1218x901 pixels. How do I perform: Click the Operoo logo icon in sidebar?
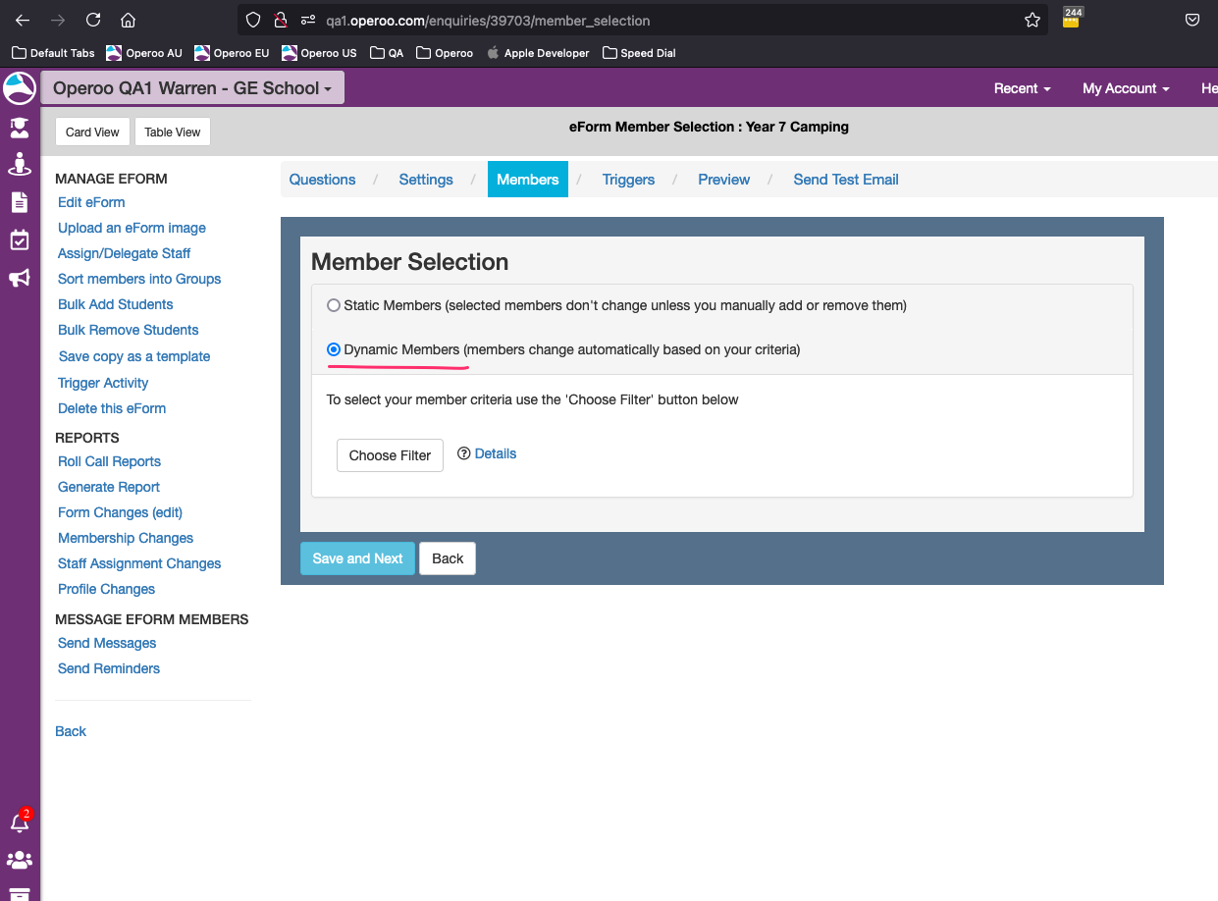(20, 88)
